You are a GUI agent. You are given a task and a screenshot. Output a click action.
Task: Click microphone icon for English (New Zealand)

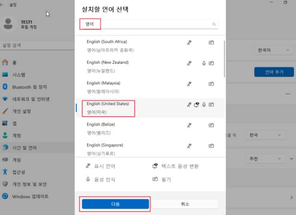[x=203, y=63]
